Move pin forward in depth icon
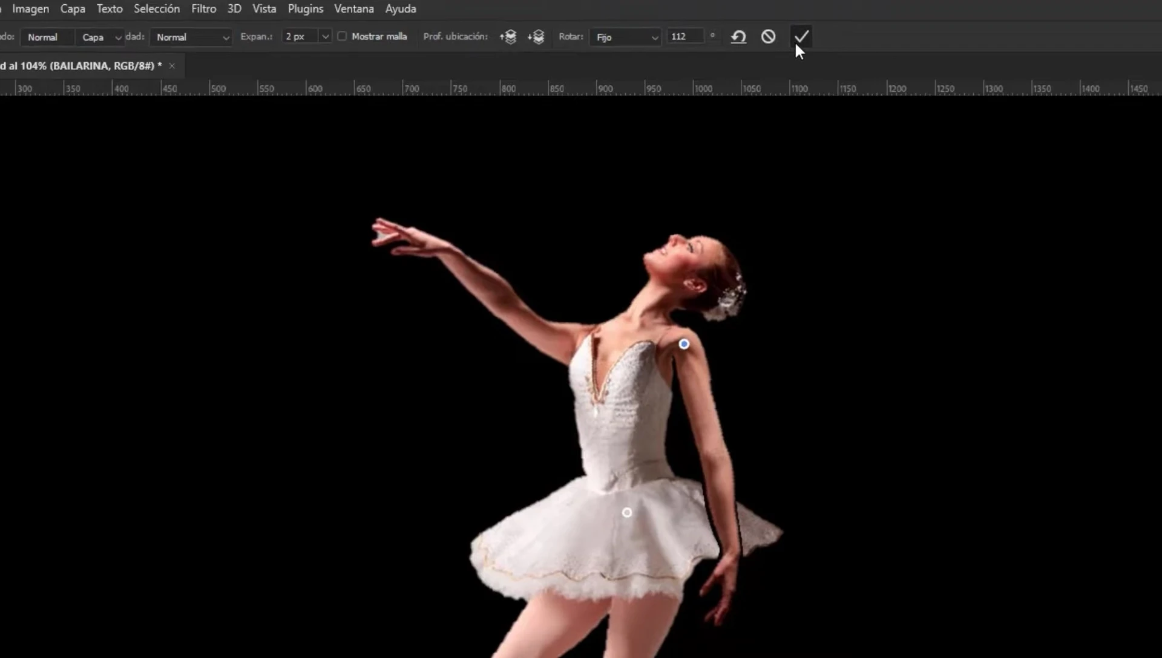 508,37
